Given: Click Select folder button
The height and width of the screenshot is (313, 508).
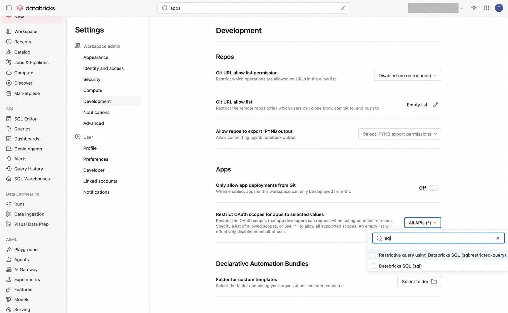Looking at the screenshot, I should coord(419,282).
